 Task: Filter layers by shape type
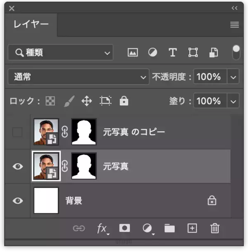(193, 52)
